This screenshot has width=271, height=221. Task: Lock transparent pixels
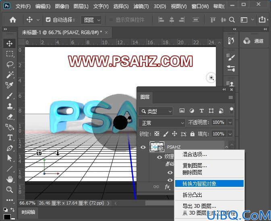(157, 134)
